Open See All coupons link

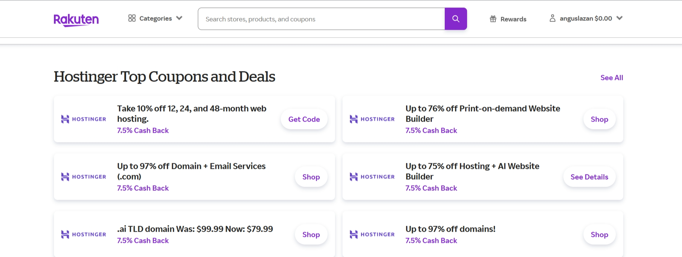coord(612,77)
